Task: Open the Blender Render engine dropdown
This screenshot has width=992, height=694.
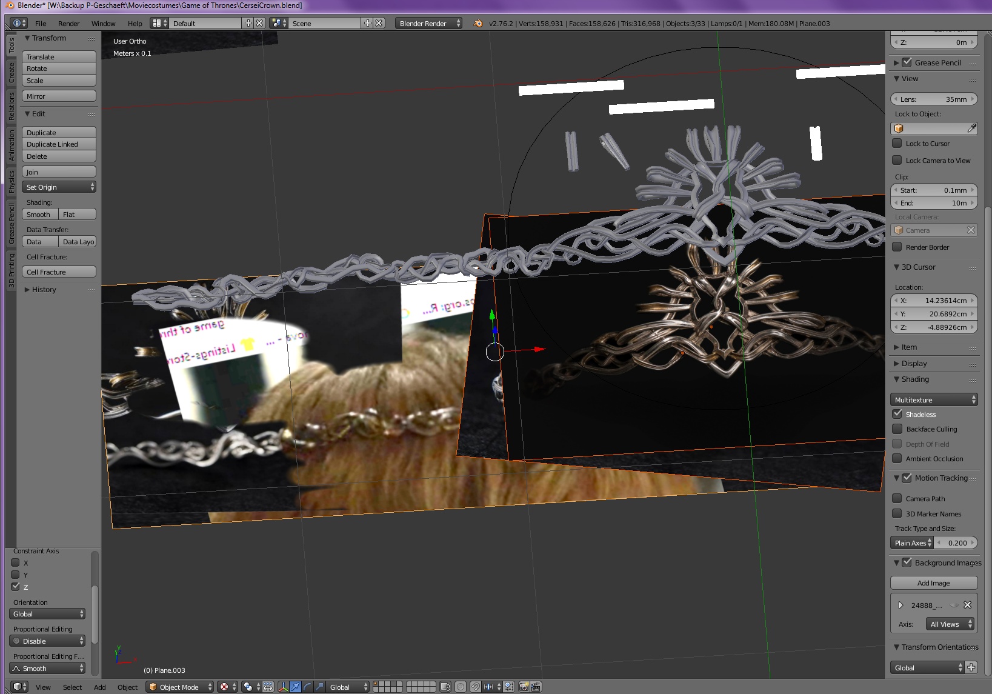Action: (429, 24)
